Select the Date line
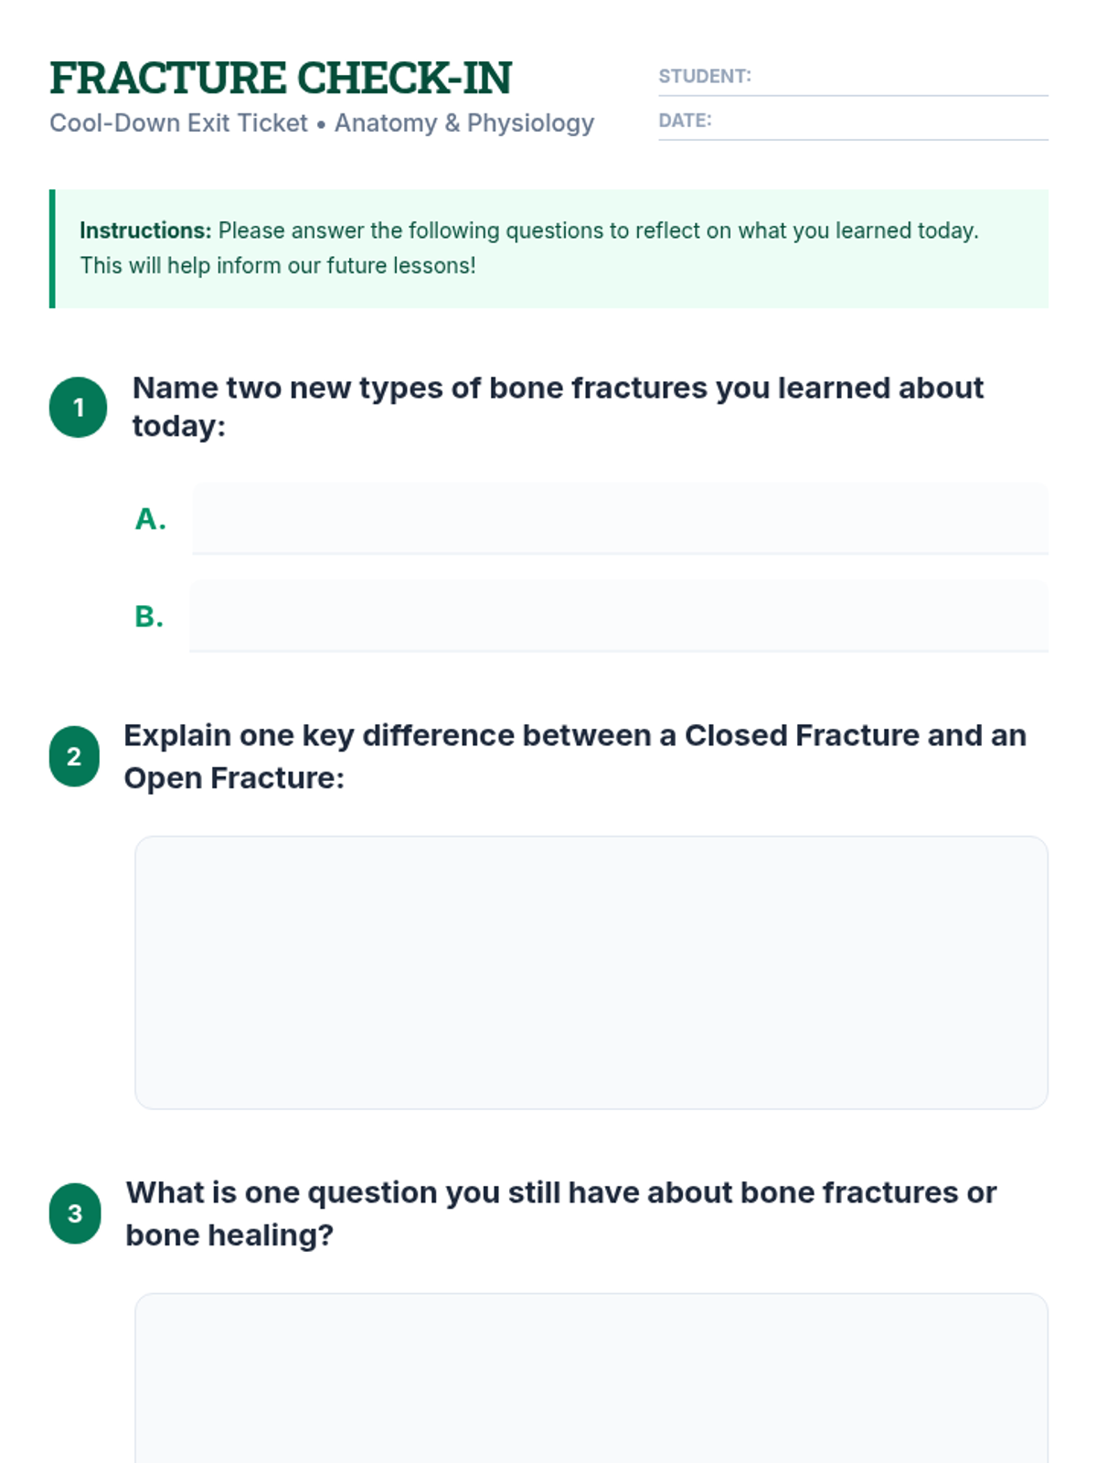 click(x=853, y=121)
